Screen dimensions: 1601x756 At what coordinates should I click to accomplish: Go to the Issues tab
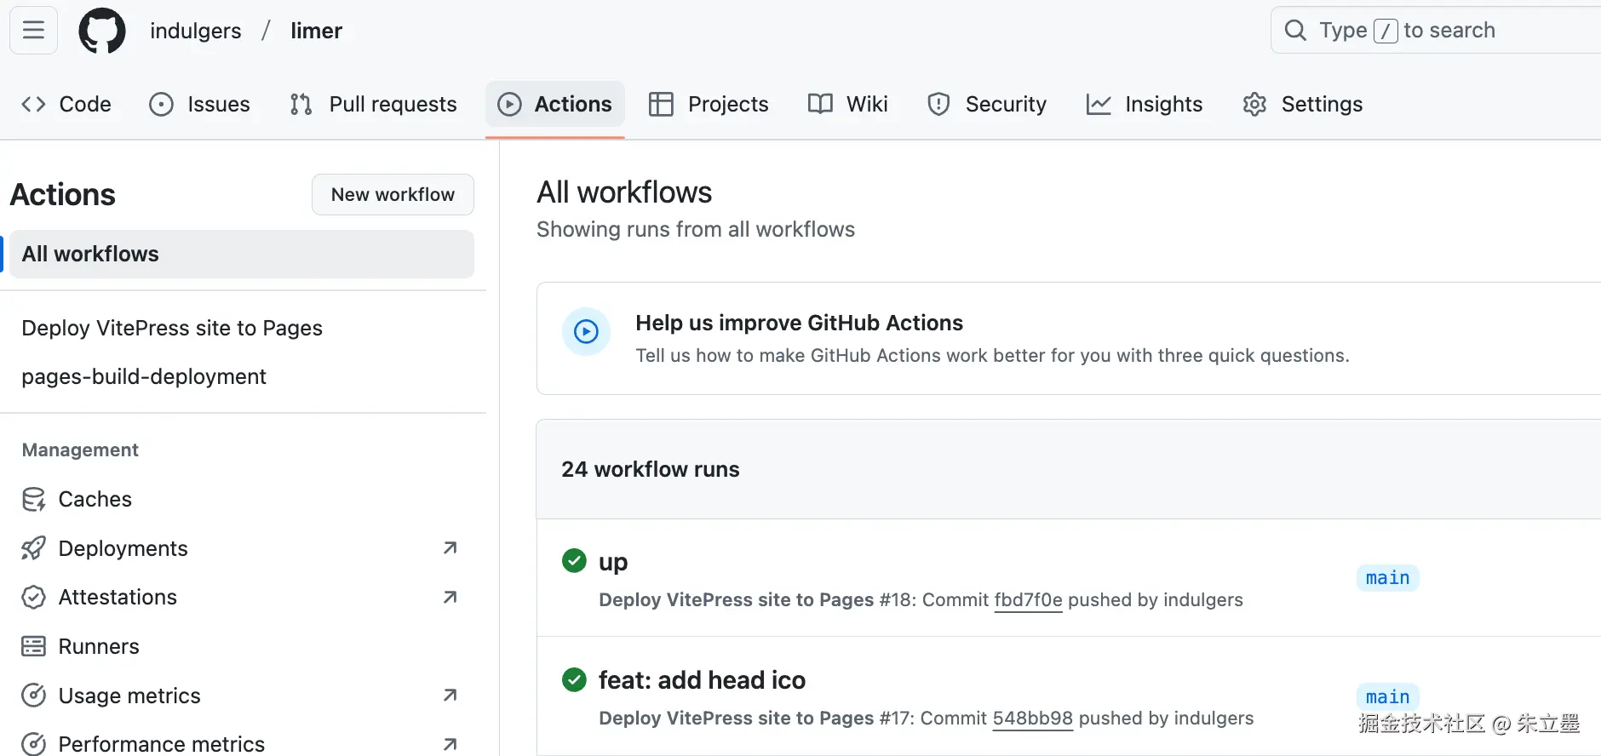pos(199,104)
